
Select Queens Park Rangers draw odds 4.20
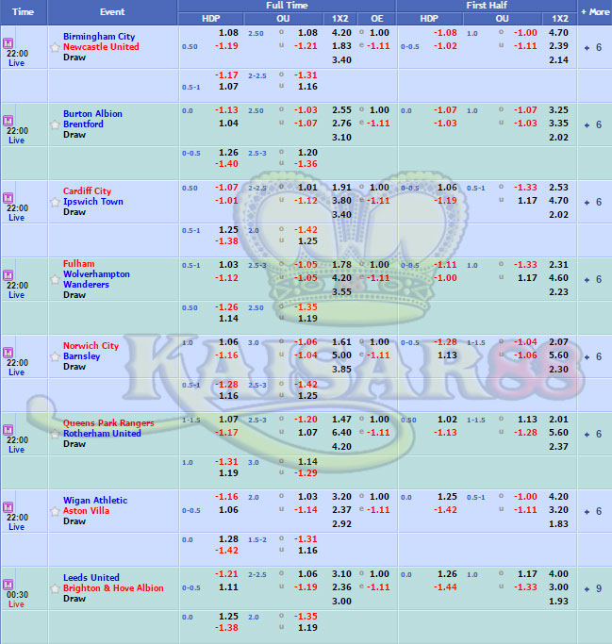tap(341, 446)
